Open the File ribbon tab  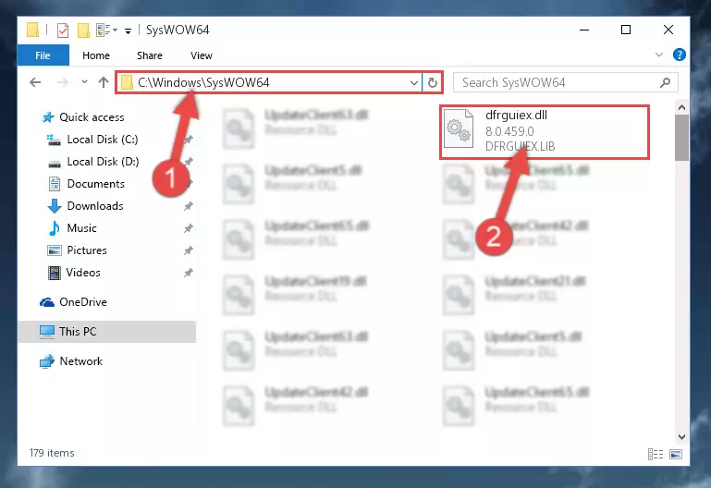43,55
